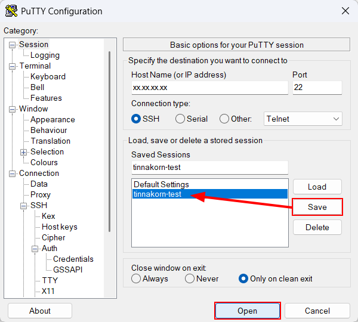
Task: Close the PuTTY Configuration window
Action: click(x=345, y=11)
